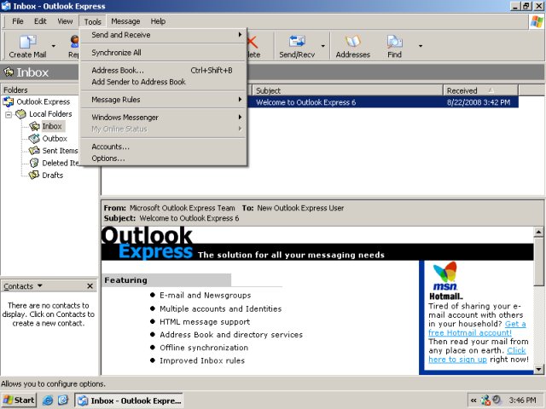This screenshot has height=409, width=546.
Task: Click the Find toolbar icon
Action: 394,42
